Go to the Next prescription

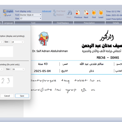pyautogui.click(x=86, y=14)
